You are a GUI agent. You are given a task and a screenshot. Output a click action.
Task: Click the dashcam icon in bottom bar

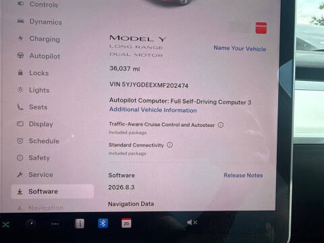click(x=31, y=223)
